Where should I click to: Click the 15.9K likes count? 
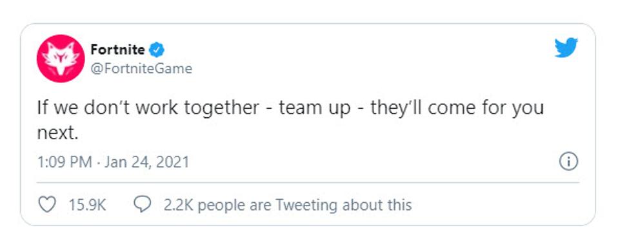[87, 205]
